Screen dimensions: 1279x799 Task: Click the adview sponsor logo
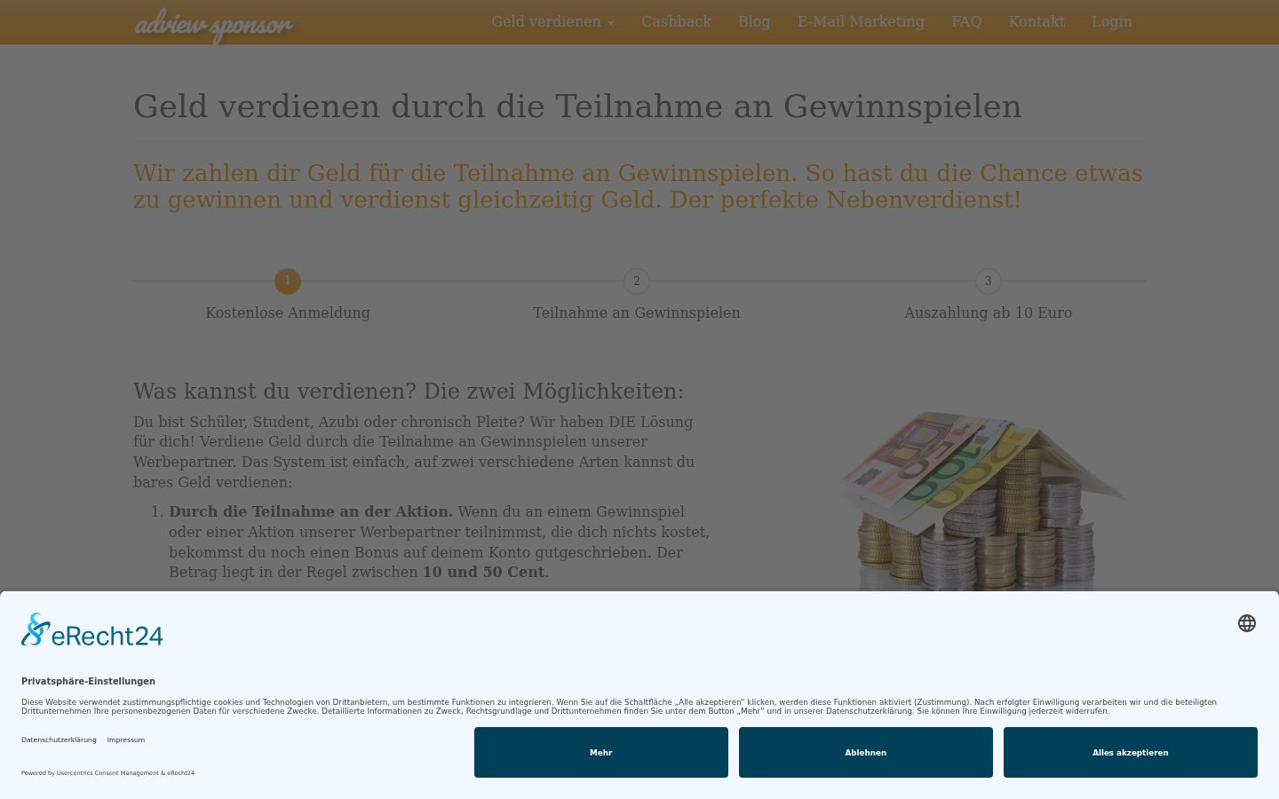[x=213, y=24]
